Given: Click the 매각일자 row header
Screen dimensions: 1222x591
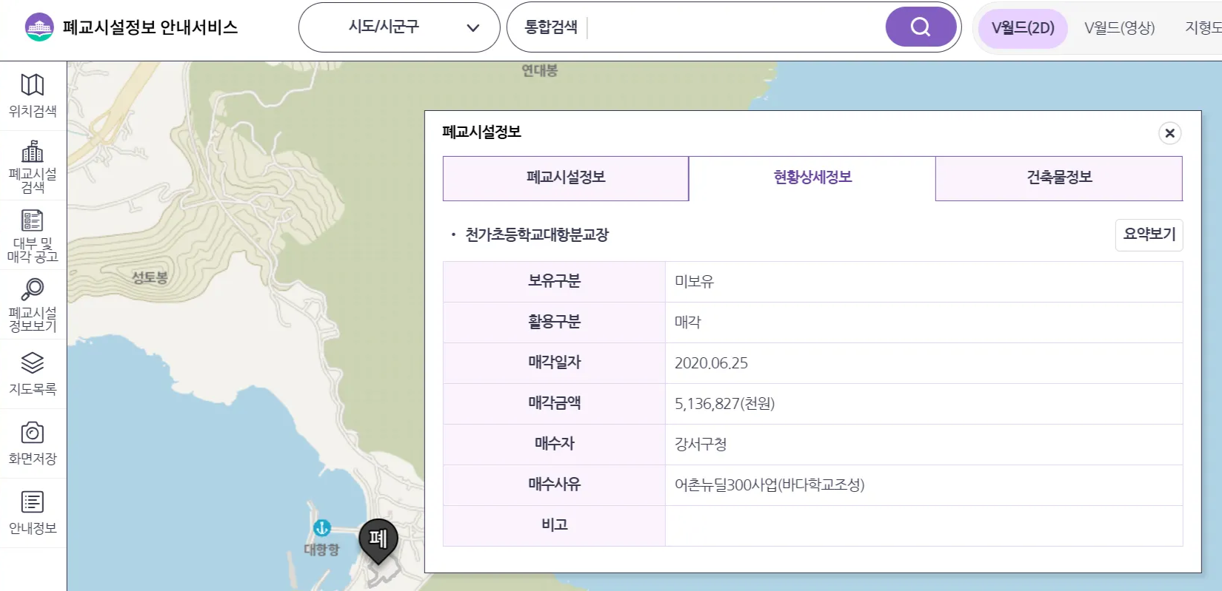Looking at the screenshot, I should point(554,363).
